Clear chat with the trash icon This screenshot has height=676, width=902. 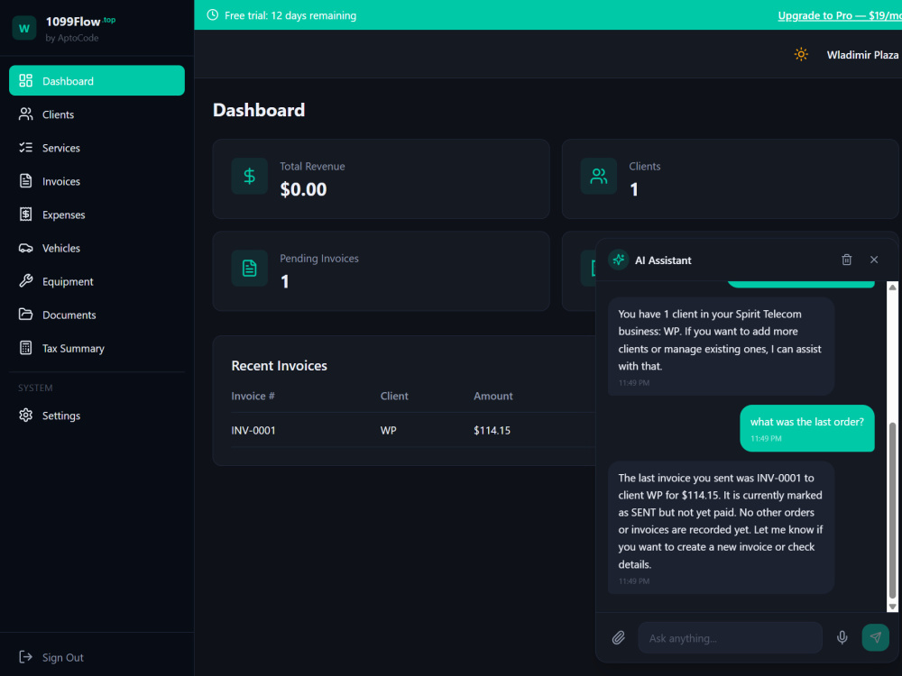[846, 260]
